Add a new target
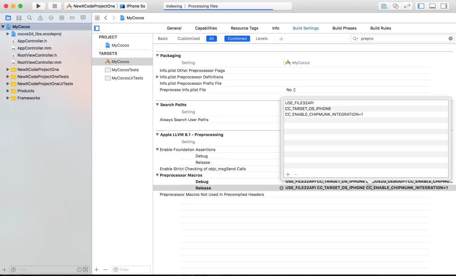Viewport: 456px width, 276px height. pyautogui.click(x=97, y=269)
